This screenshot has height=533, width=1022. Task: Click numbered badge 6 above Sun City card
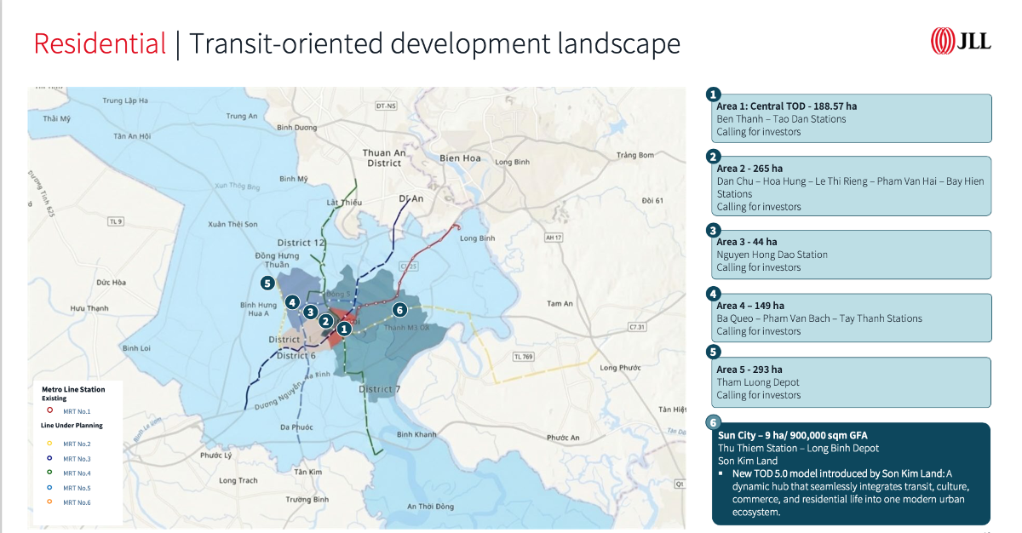(714, 422)
